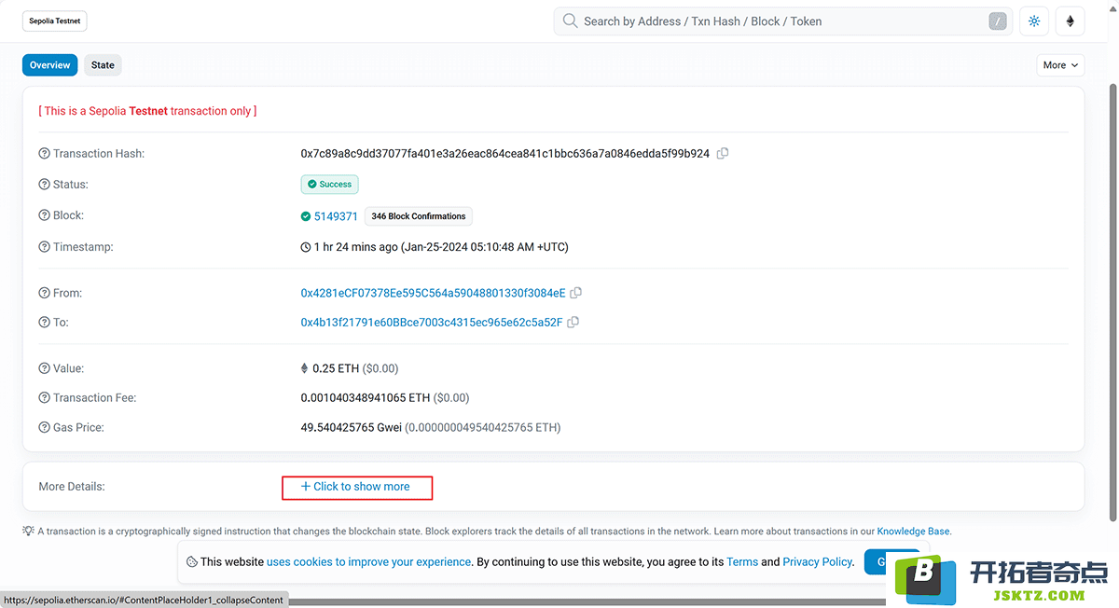Open the From address 0x4281eCF0... link
This screenshot has height=608, width=1119.
tap(433, 293)
